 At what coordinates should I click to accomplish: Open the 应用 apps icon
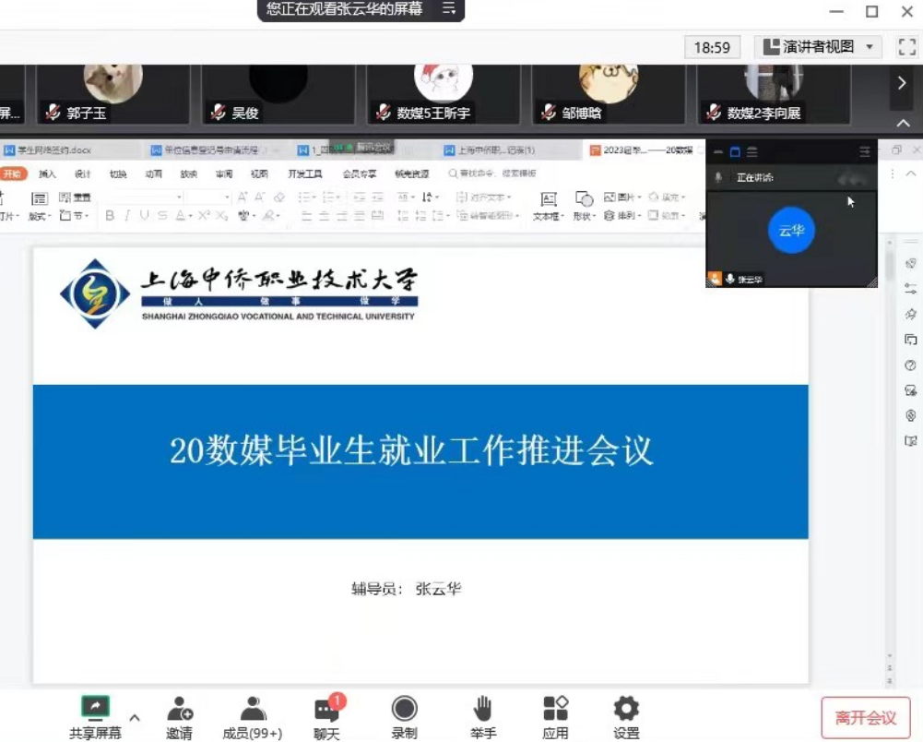(555, 709)
